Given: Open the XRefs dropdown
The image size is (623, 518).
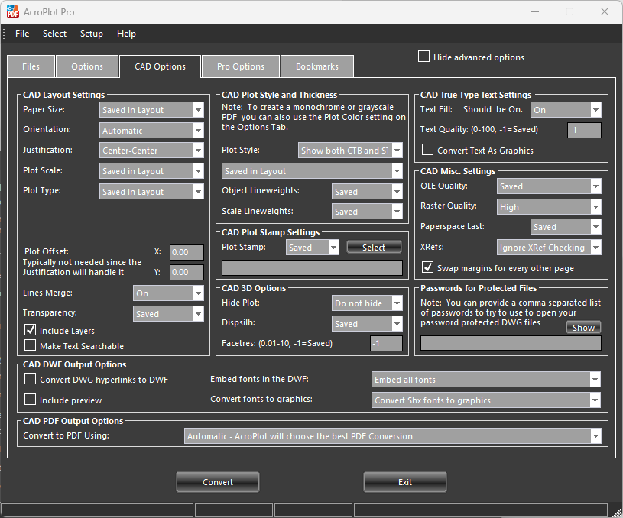Looking at the screenshot, I should click(x=549, y=248).
